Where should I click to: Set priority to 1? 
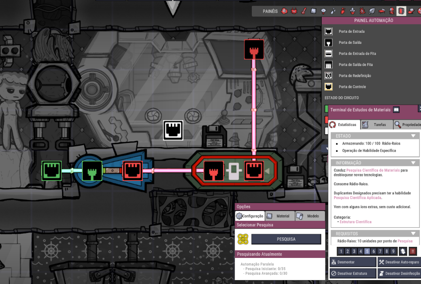(x=341, y=251)
